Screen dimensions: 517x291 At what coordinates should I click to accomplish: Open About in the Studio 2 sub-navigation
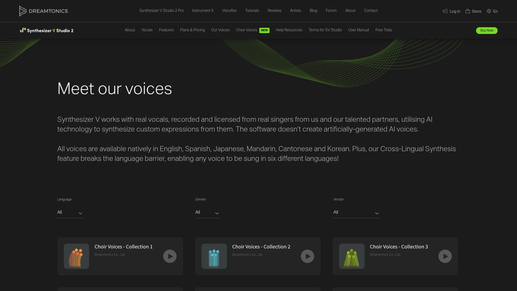tap(130, 30)
